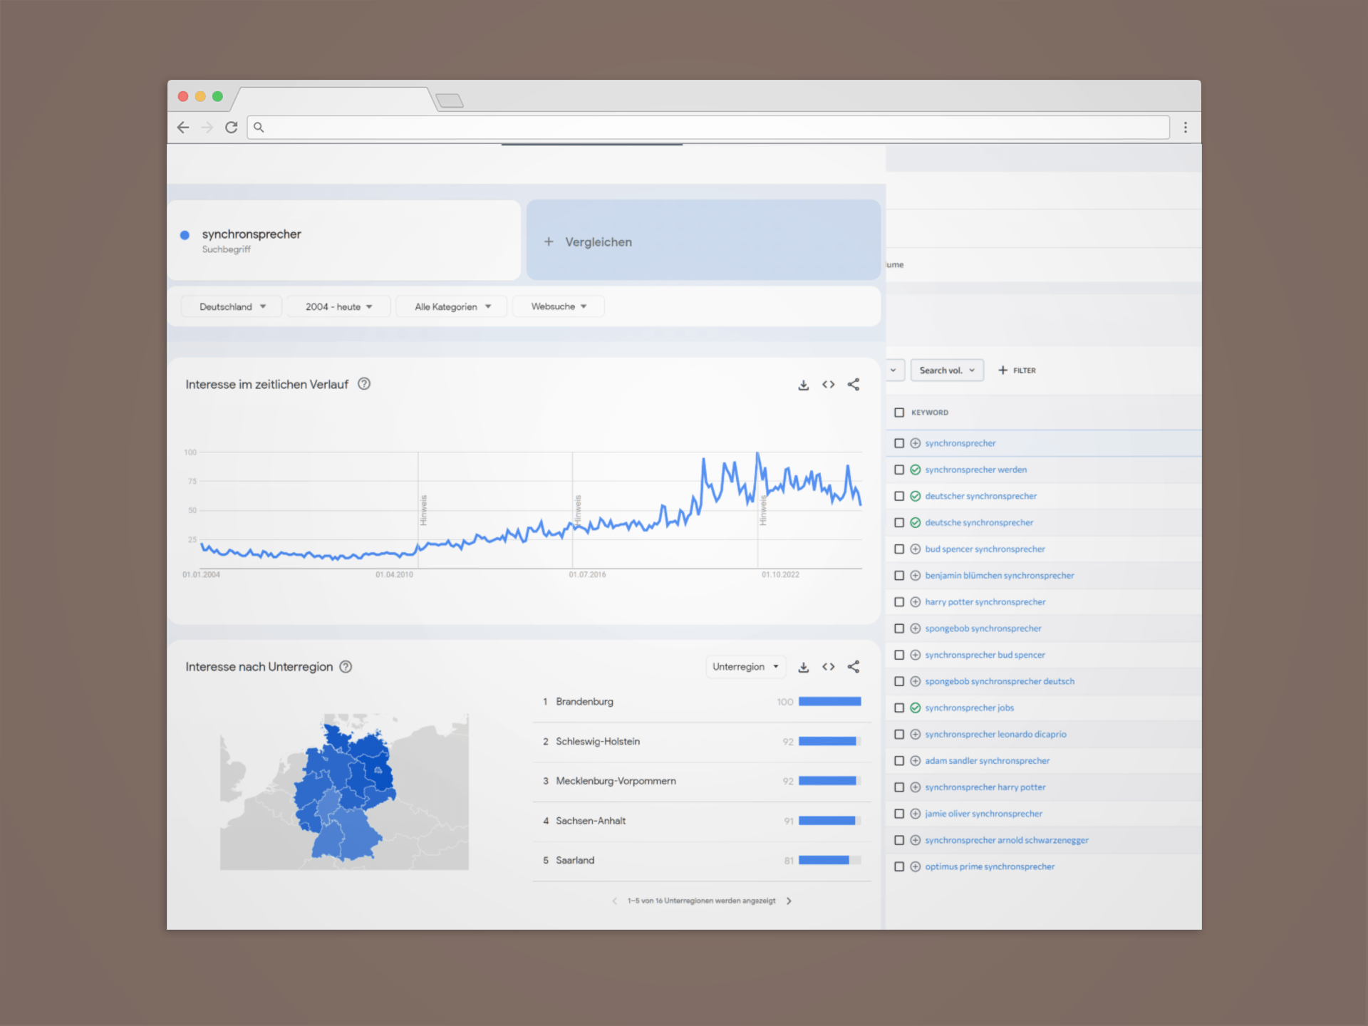This screenshot has width=1368, height=1026.
Task: Select all keywords via KEYWORD header checkbox
Action: tap(899, 413)
